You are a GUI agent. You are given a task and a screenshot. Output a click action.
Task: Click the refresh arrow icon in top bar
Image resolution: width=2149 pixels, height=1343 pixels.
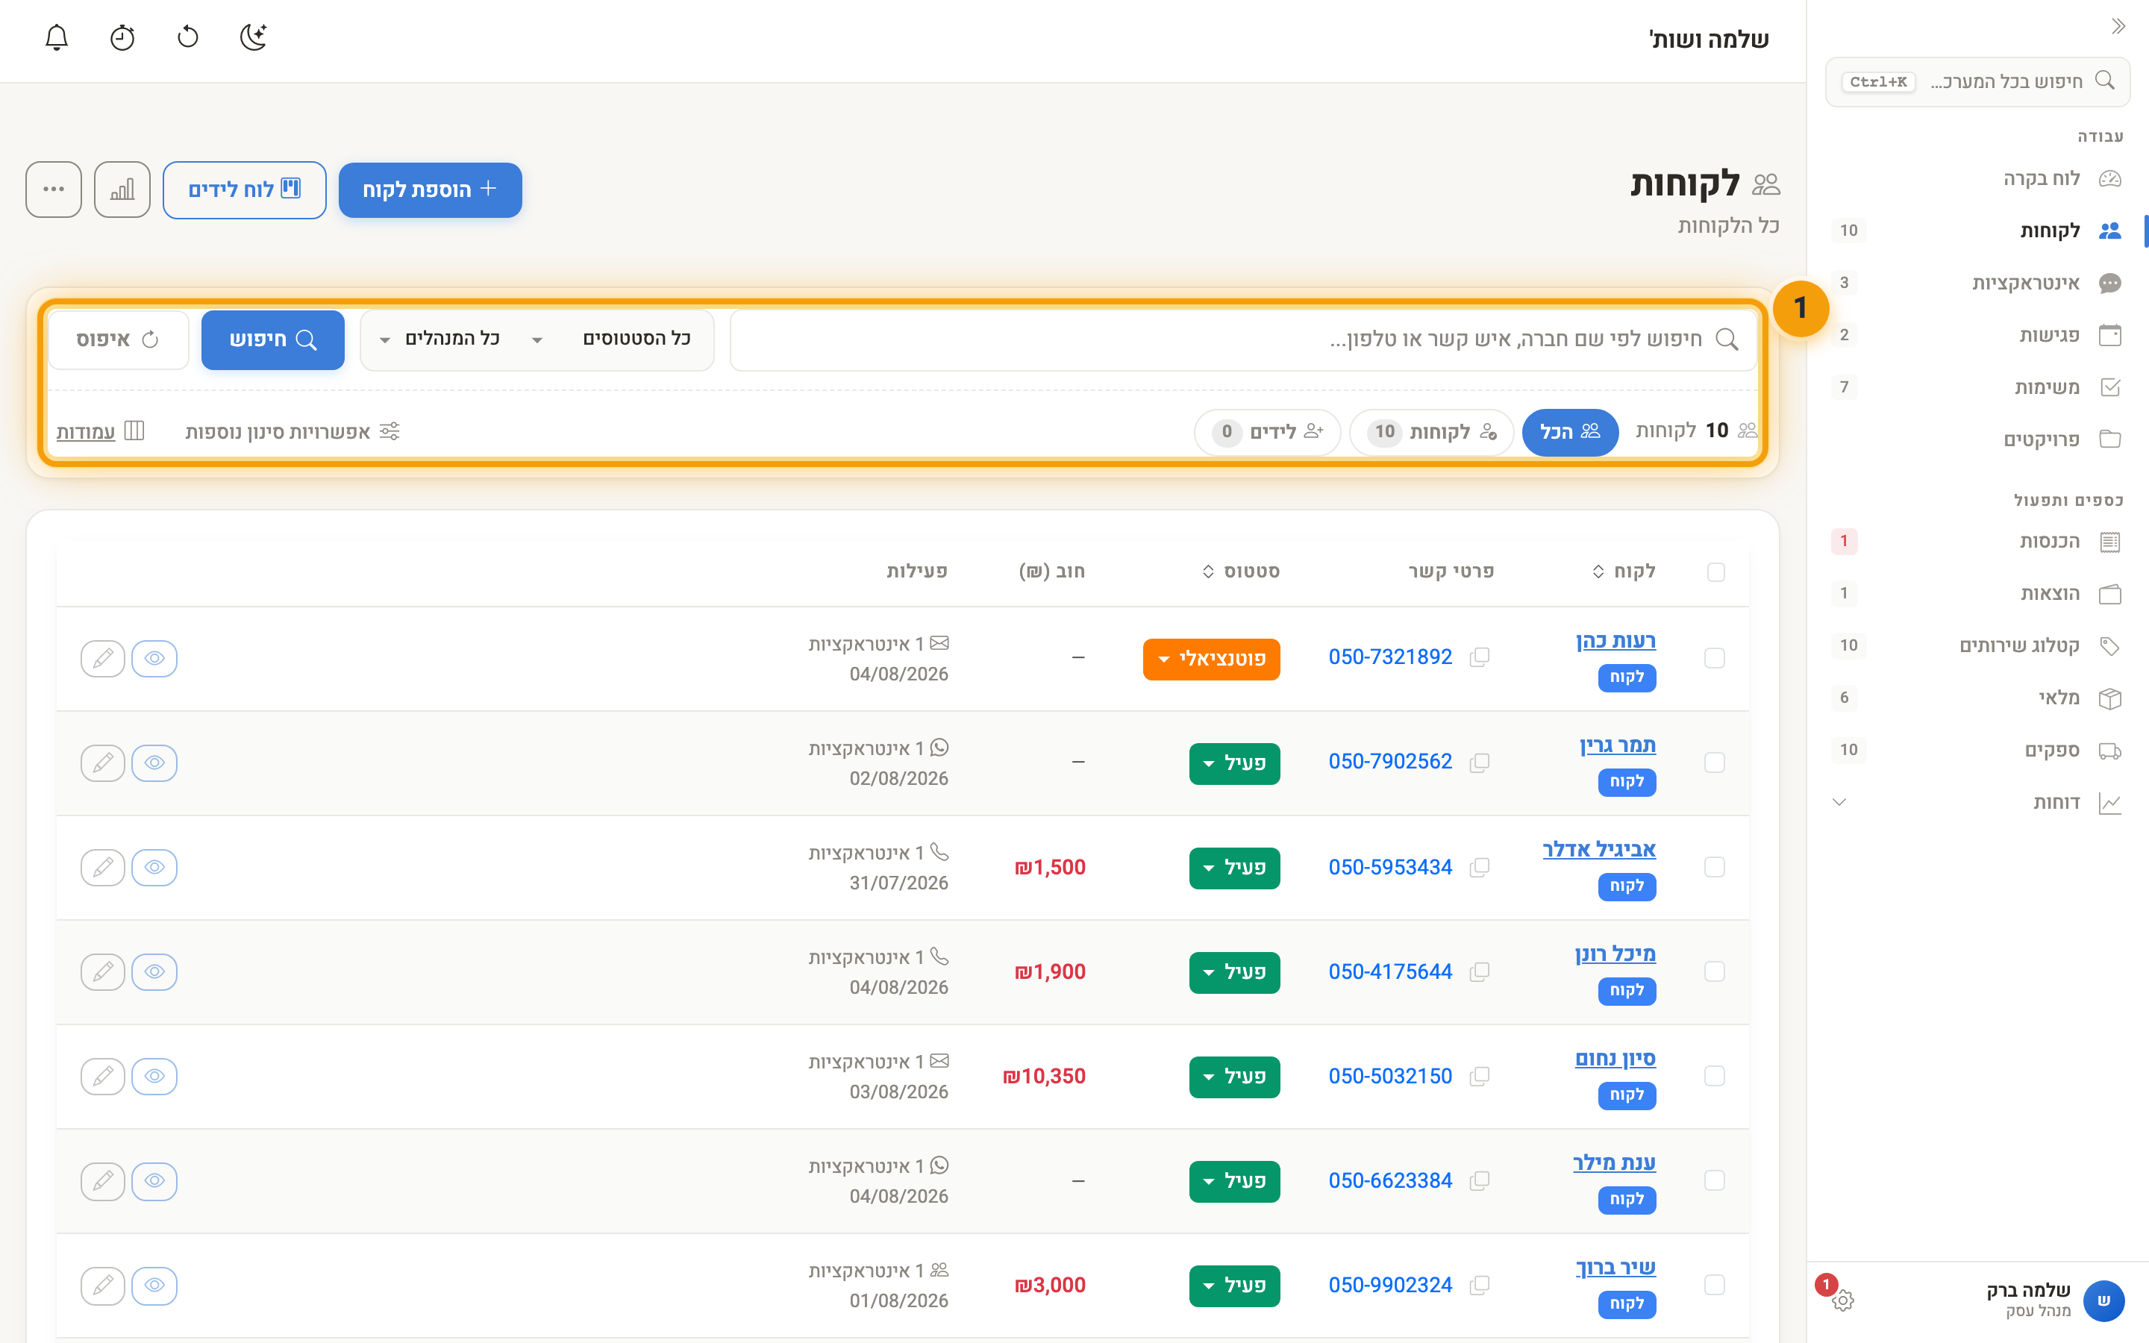(x=188, y=37)
